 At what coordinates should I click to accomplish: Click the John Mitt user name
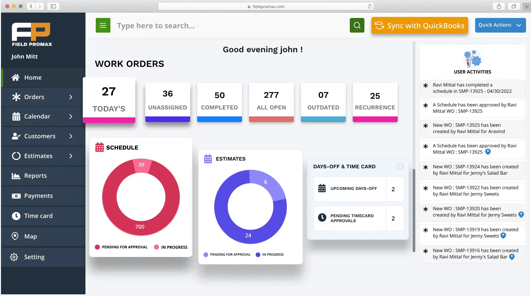point(25,57)
